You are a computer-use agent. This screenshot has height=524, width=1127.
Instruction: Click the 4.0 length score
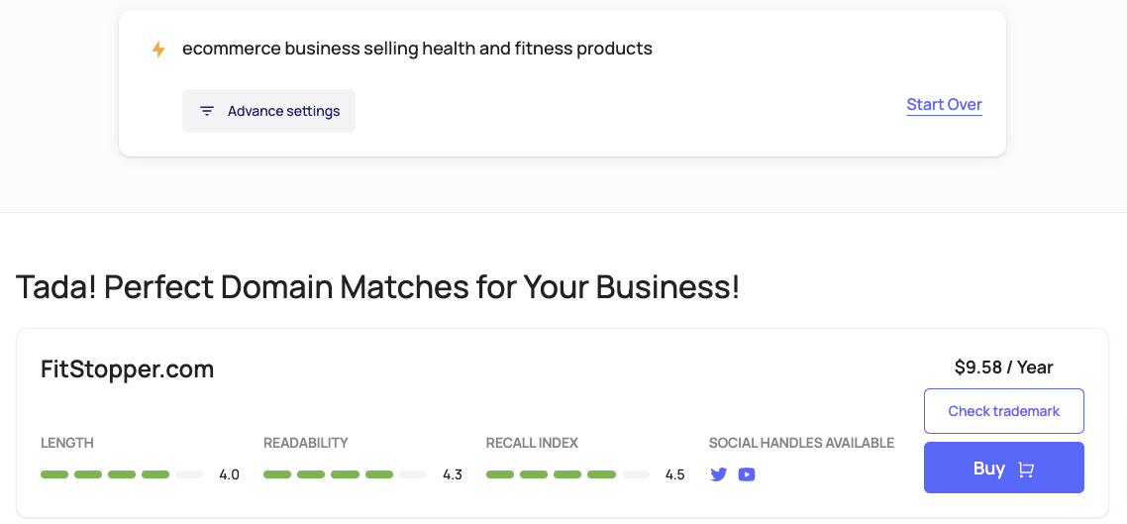point(229,474)
